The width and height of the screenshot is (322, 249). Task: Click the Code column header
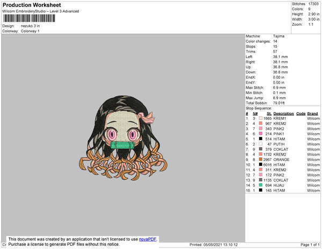pos(301,114)
